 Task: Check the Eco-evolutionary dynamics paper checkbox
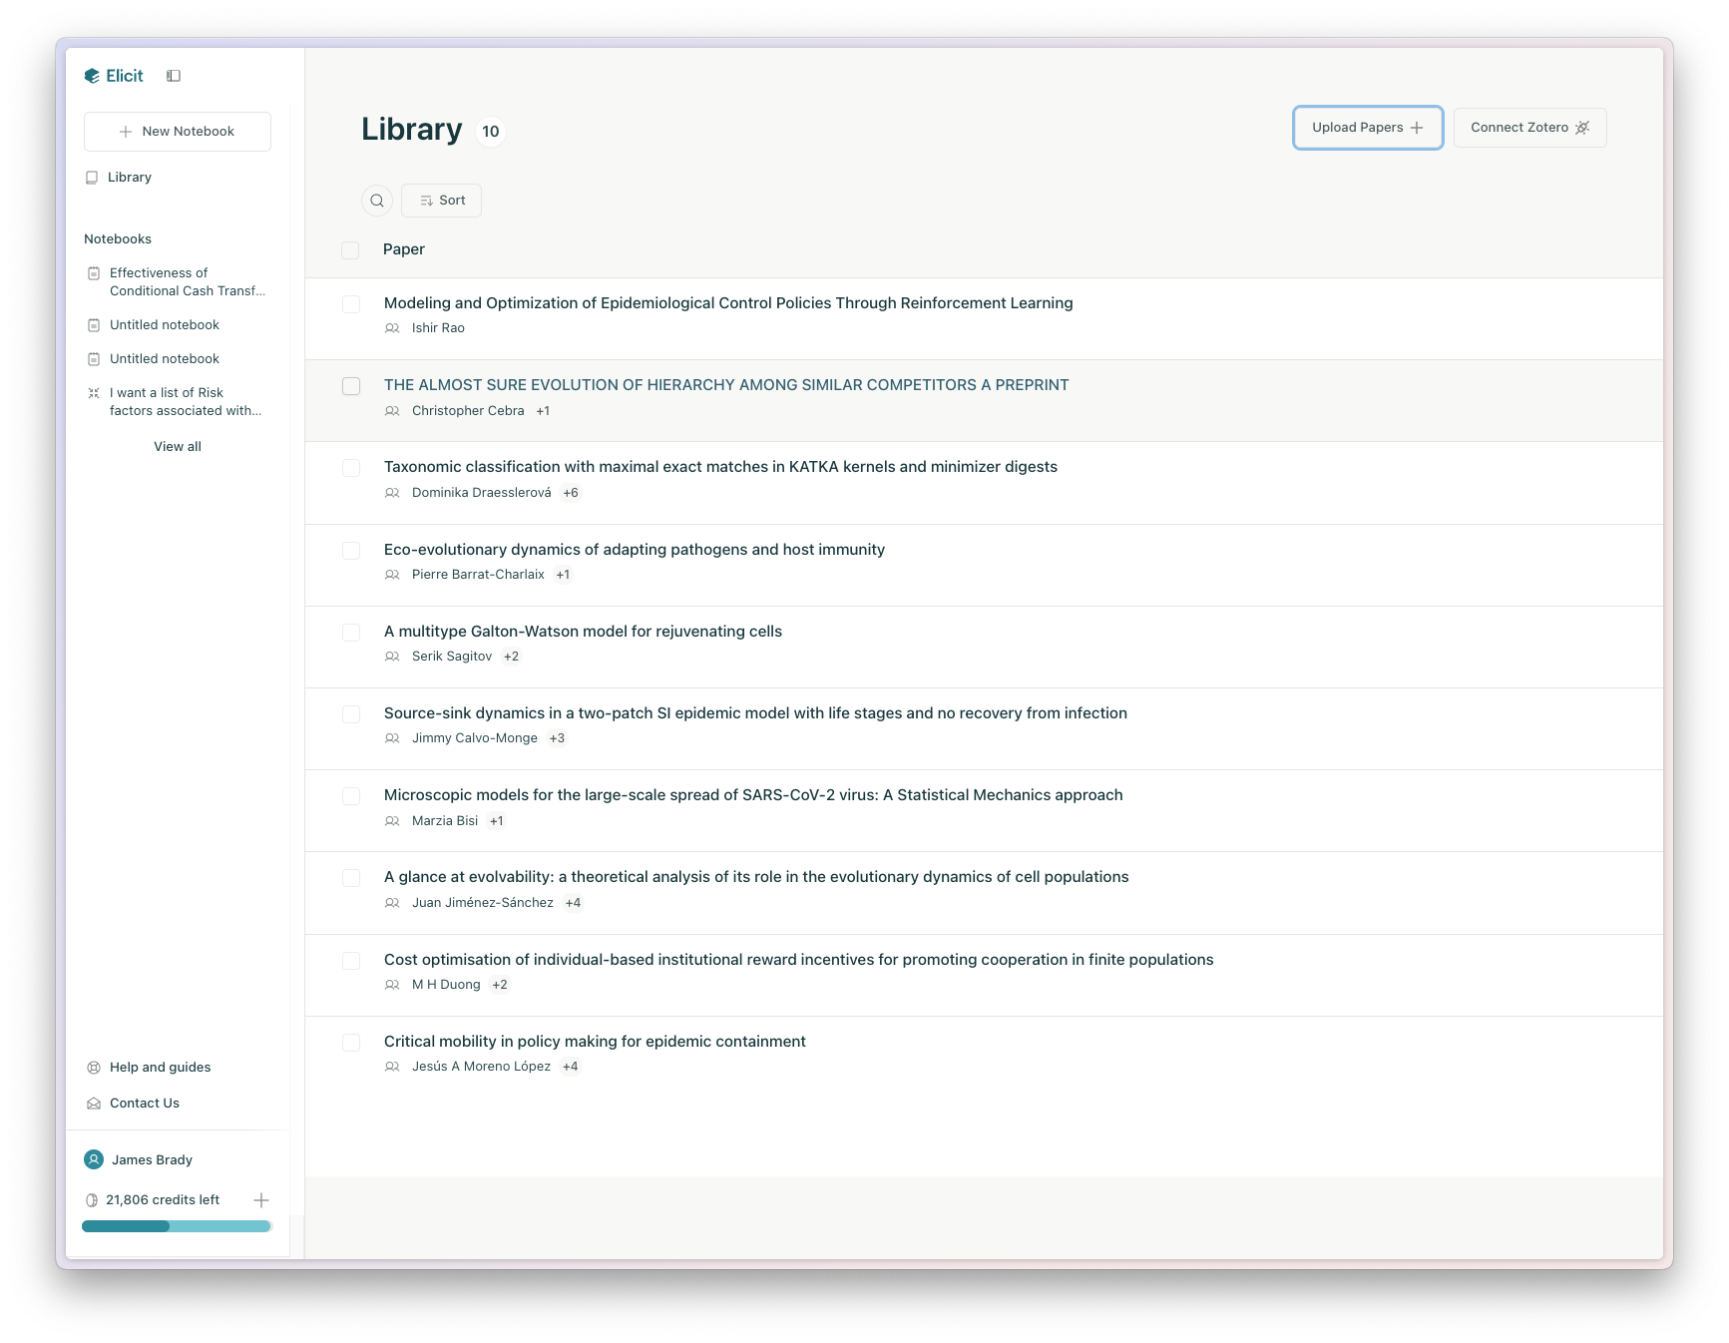pos(351,551)
